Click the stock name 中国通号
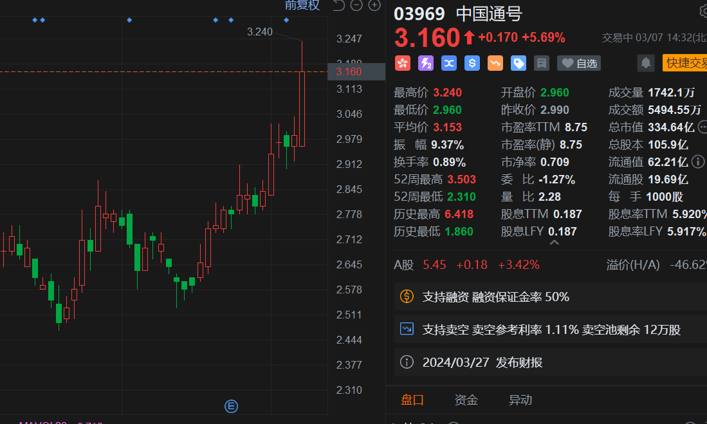This screenshot has width=707, height=424. point(489,14)
